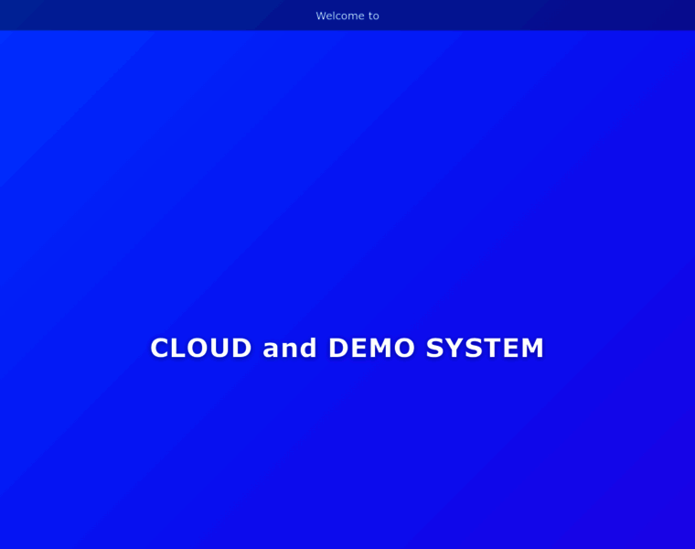
Task: Click the "Welcome to" text in header
Action: point(347,16)
